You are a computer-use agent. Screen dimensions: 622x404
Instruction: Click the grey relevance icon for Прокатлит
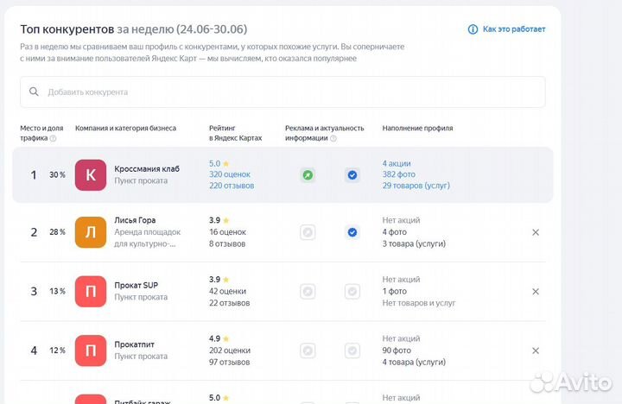pos(352,350)
